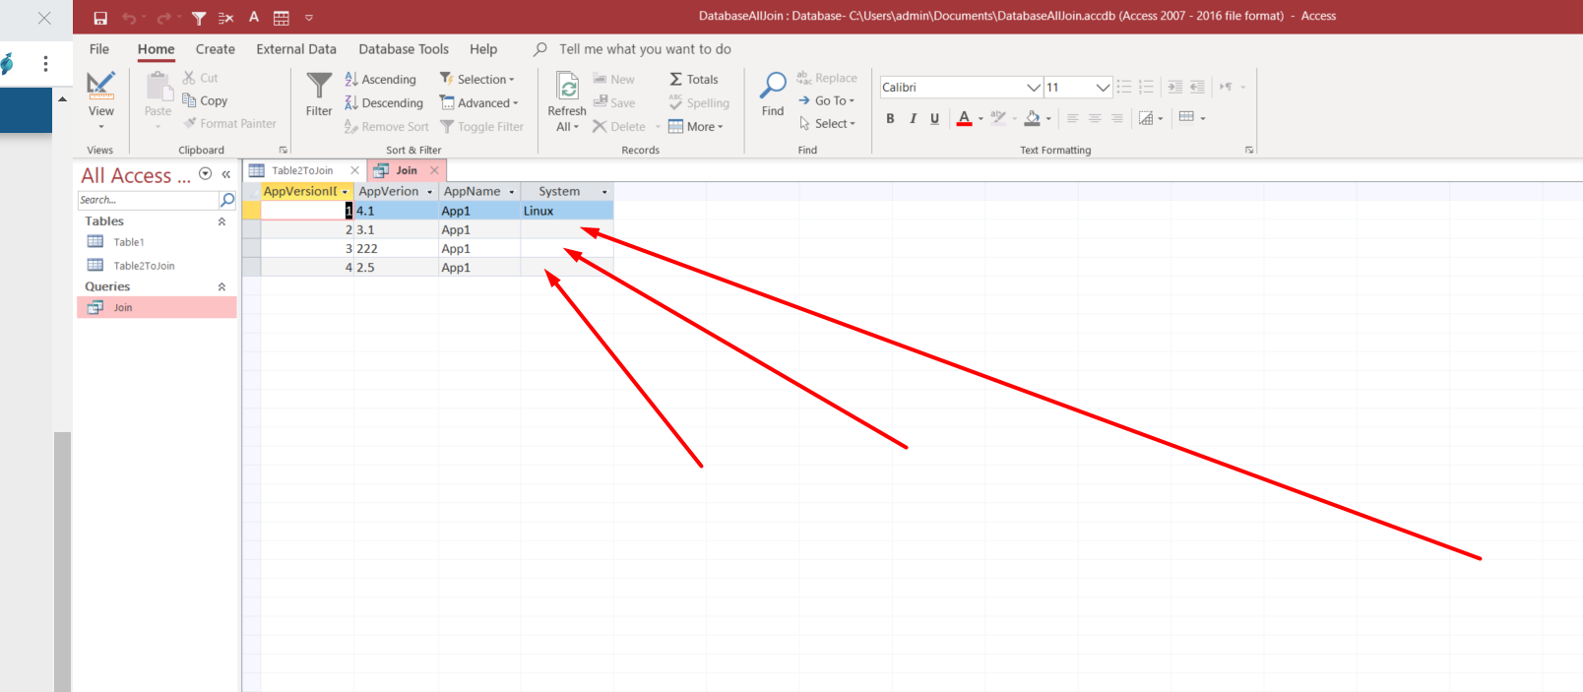The width and height of the screenshot is (1583, 692).
Task: Close the Join query tab
Action: 434,170
